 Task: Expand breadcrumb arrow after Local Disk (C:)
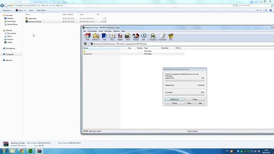point(39,6)
